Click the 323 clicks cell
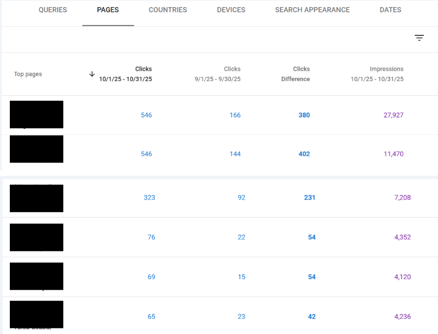This screenshot has height=334, width=438. 149,197
